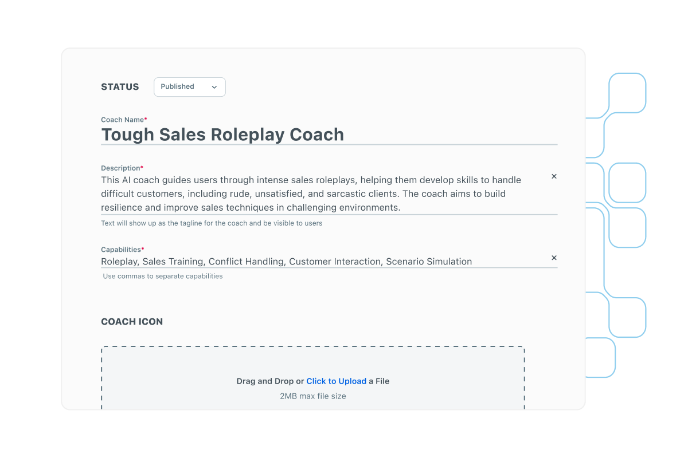
Task: Clear the Capabilities field with X icon
Action: coord(554,258)
